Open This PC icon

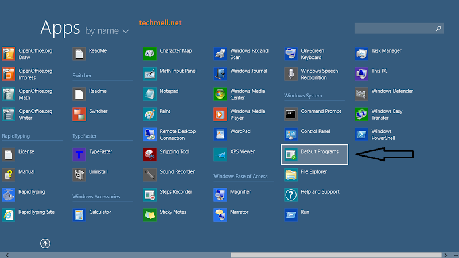[x=361, y=74]
